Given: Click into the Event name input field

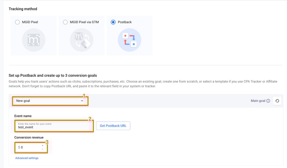Looking at the screenshot, I should click(52, 127).
